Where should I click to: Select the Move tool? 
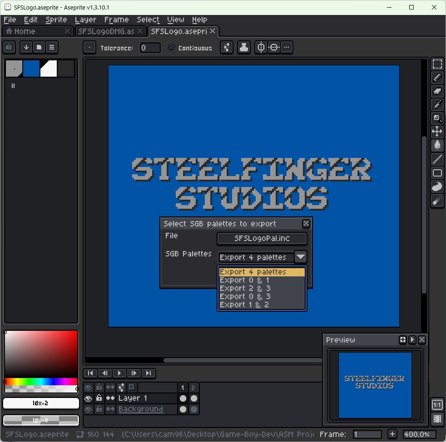(437, 132)
